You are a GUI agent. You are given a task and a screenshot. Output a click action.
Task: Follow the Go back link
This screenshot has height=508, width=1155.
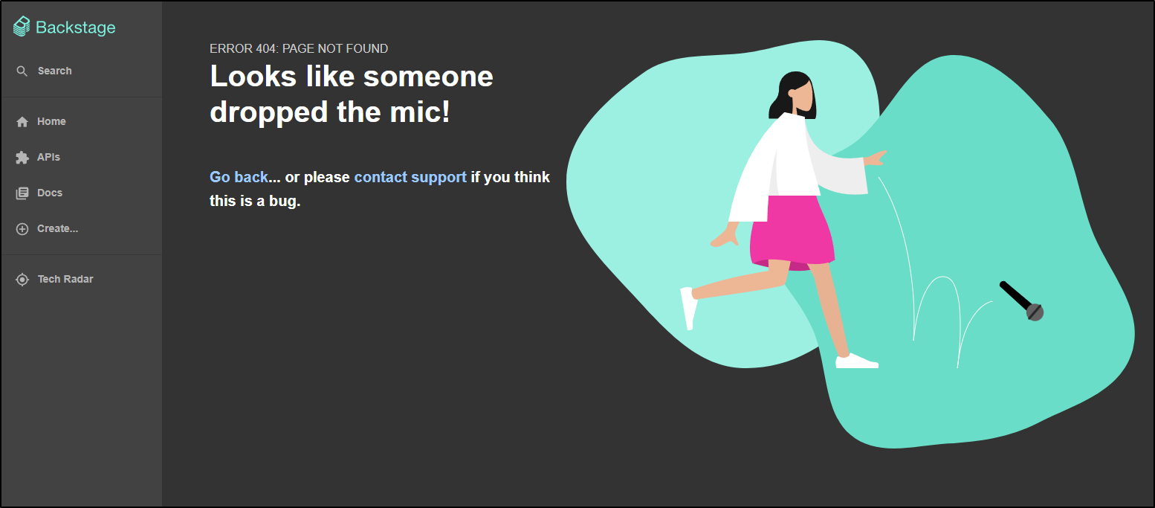pos(239,177)
